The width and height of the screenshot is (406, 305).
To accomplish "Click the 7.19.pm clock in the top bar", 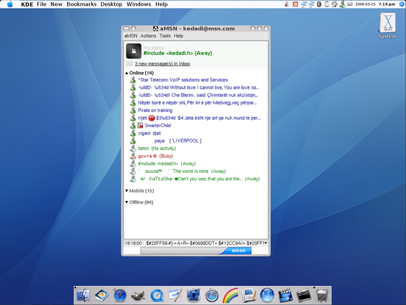I will pyautogui.click(x=387, y=4).
